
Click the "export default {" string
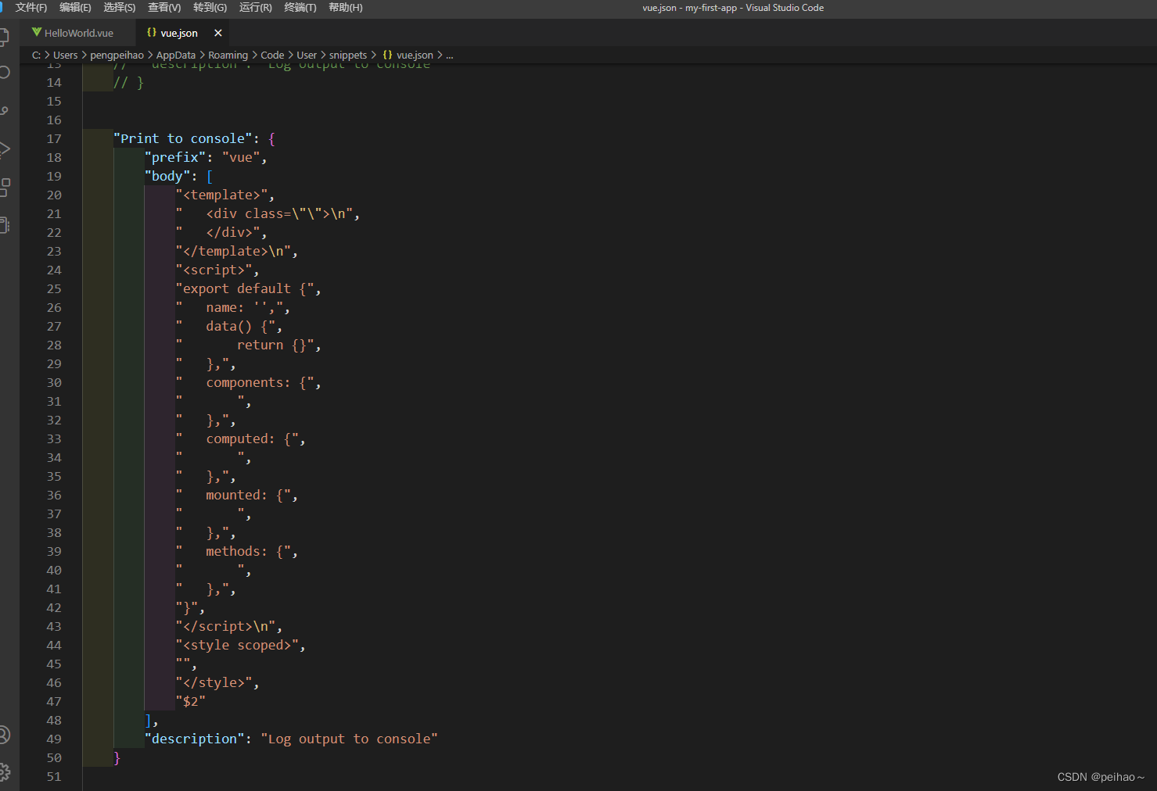(x=245, y=289)
